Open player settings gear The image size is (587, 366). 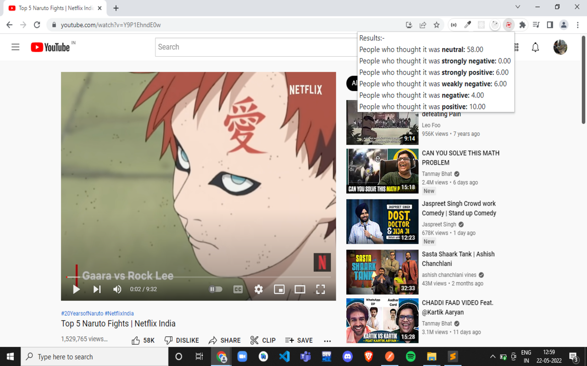(259, 289)
